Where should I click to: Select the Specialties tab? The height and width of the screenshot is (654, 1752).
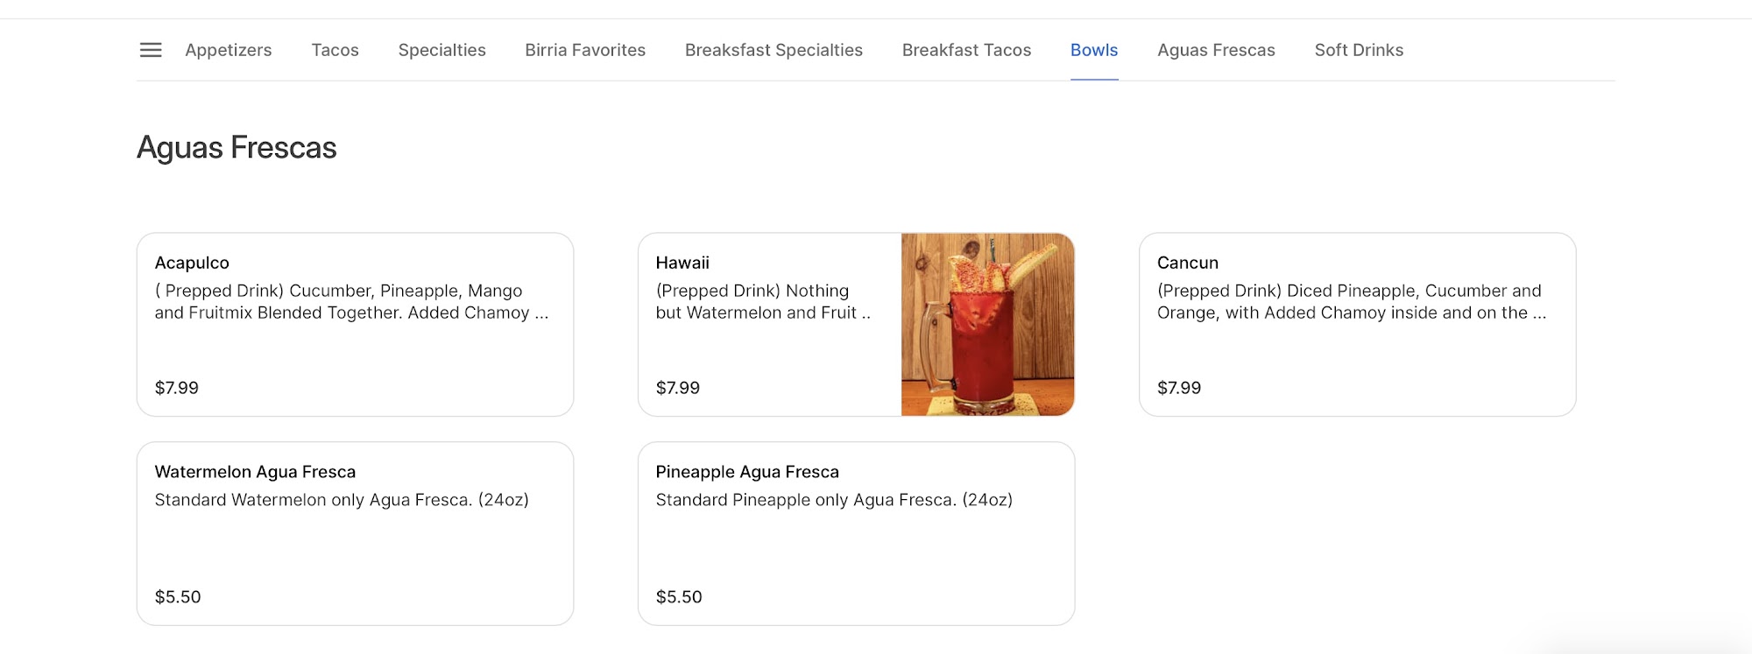442,50
